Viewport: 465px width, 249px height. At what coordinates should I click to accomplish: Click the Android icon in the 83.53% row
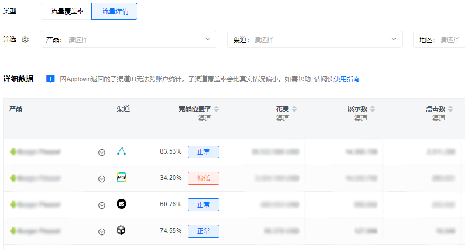[13, 151]
